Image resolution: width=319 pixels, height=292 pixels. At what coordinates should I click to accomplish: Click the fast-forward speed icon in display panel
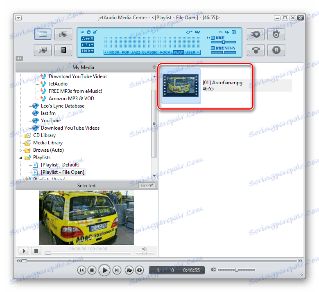tap(82, 32)
